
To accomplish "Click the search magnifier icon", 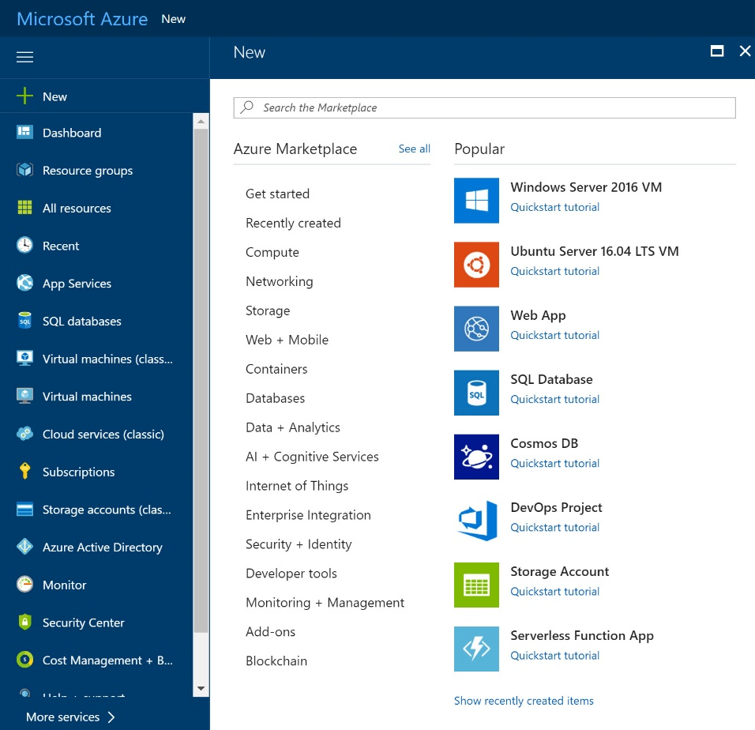I will [247, 107].
